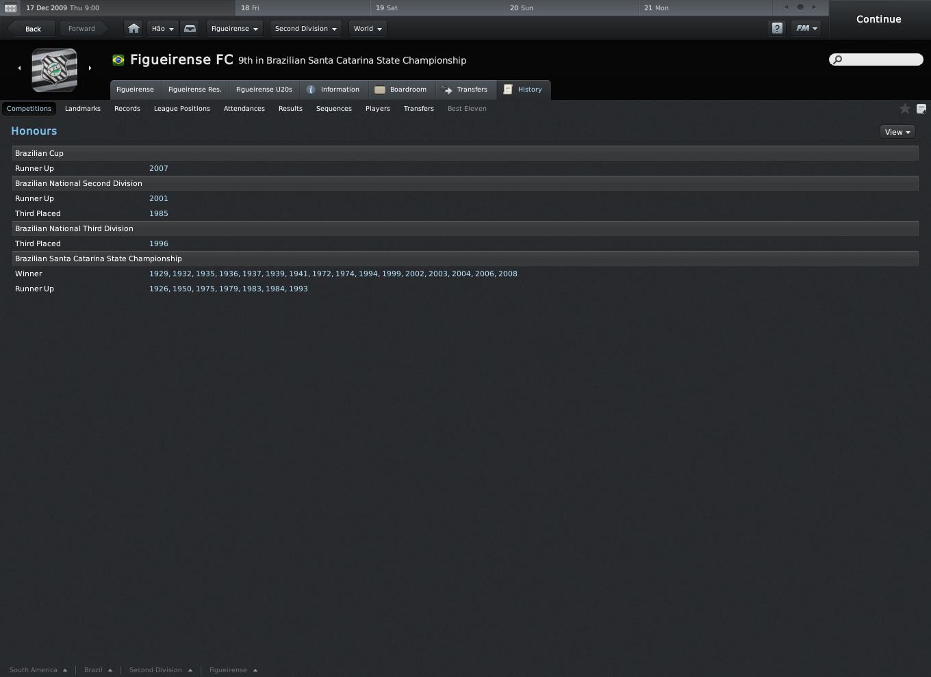Select 19 Sat in the date bar

pos(437,8)
